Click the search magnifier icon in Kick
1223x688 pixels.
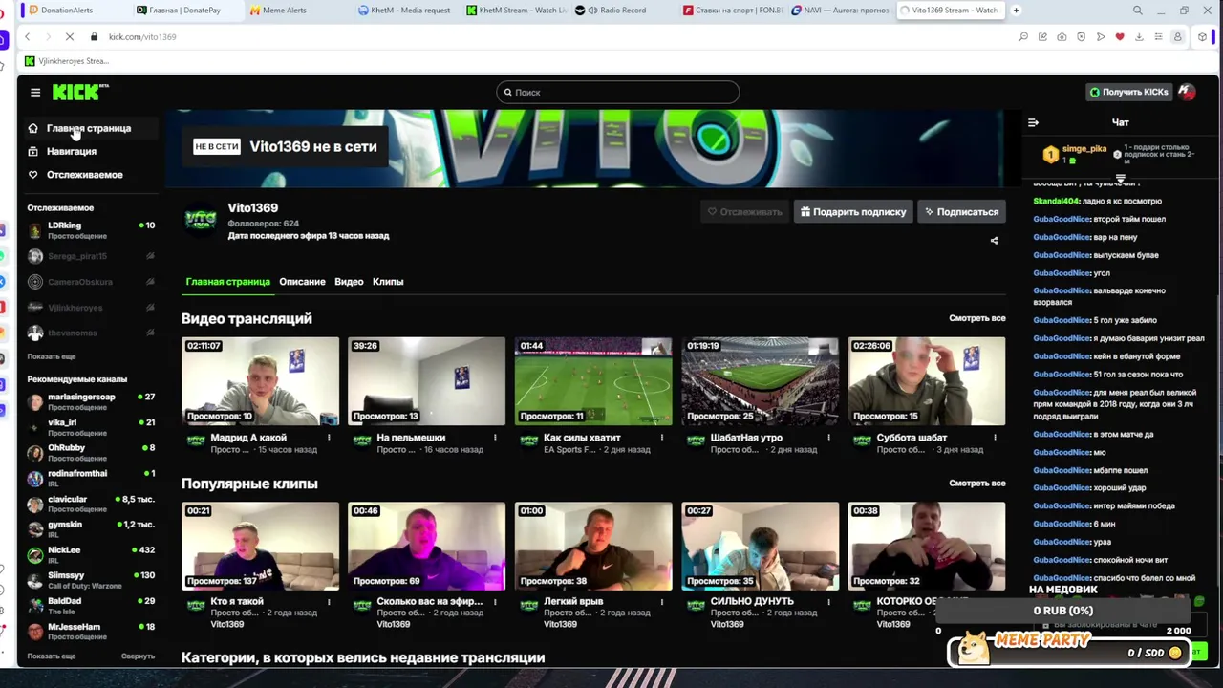507,93
